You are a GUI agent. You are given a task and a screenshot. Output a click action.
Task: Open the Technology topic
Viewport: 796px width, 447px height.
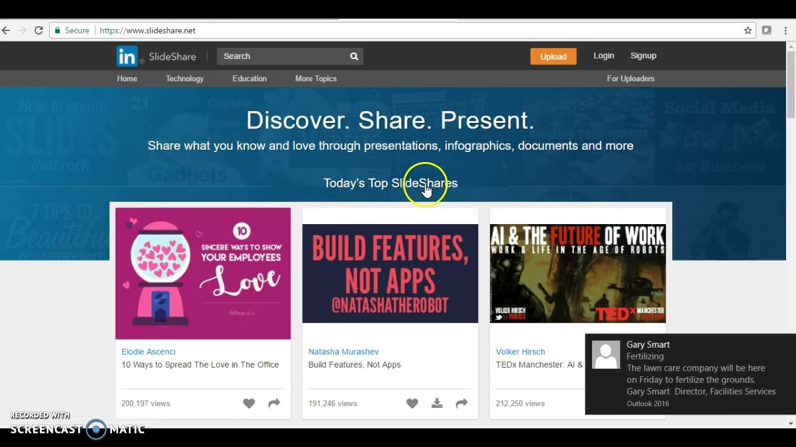click(185, 79)
